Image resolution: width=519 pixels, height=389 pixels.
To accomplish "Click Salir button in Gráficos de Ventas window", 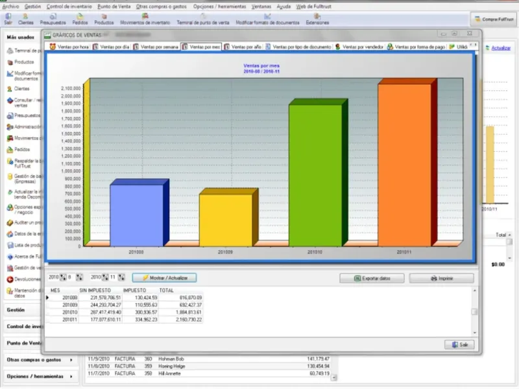I will pos(459,345).
